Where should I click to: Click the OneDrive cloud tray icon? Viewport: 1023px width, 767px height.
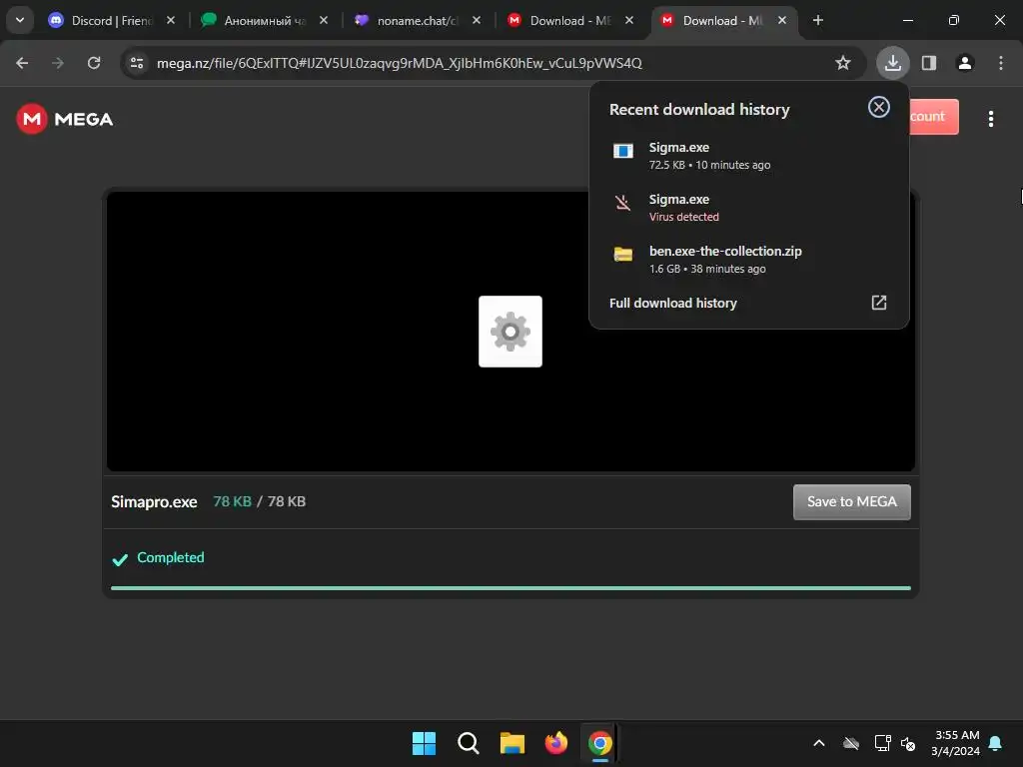click(851, 743)
